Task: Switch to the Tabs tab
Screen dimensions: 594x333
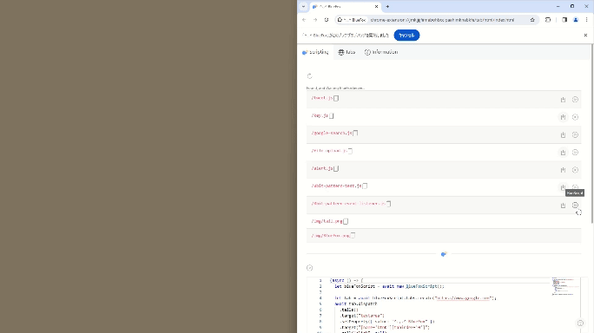Action: click(346, 52)
